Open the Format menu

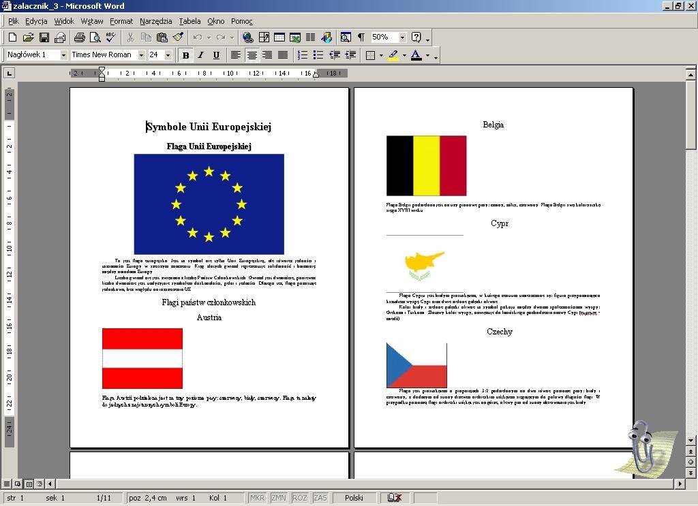(121, 21)
